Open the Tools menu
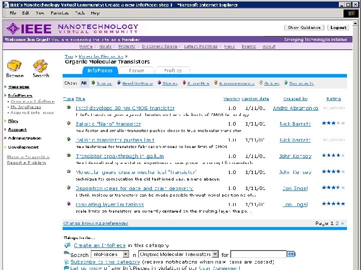The width and height of the screenshot is (361, 270). pyautogui.click(x=80, y=13)
